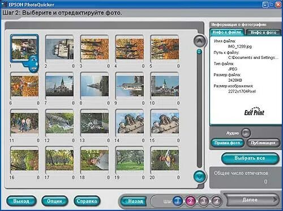Select photo thumbnail 17
Image resolution: width=283 pixels, height=211 pixels.
click(59, 161)
